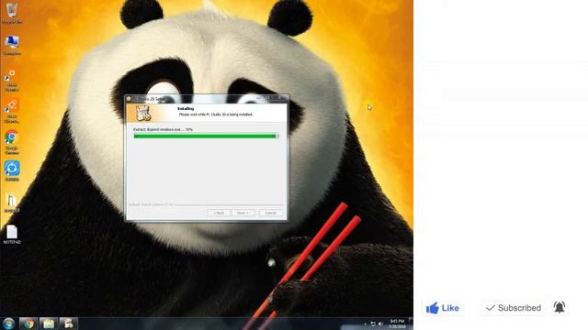Open the blue circular-arrows desktop shortcut
Image resolution: width=588 pixels, height=330 pixels.
(12, 171)
